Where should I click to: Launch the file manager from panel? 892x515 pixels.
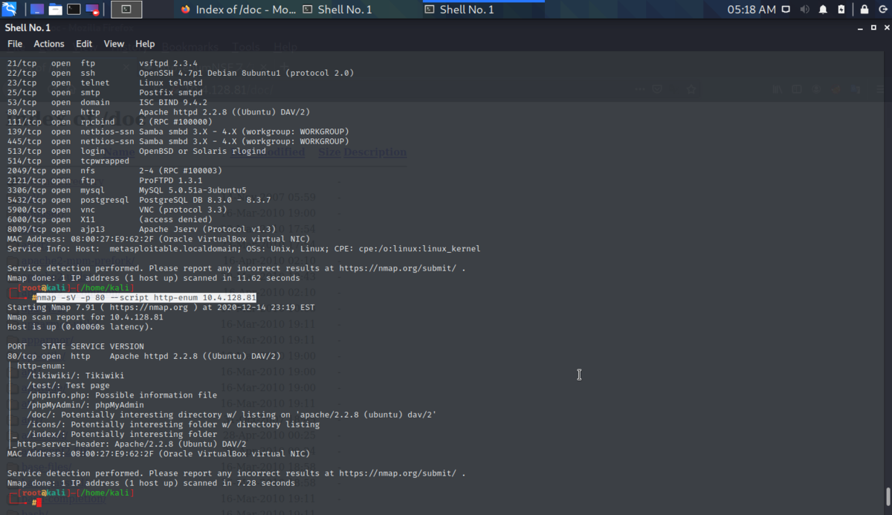(56, 10)
